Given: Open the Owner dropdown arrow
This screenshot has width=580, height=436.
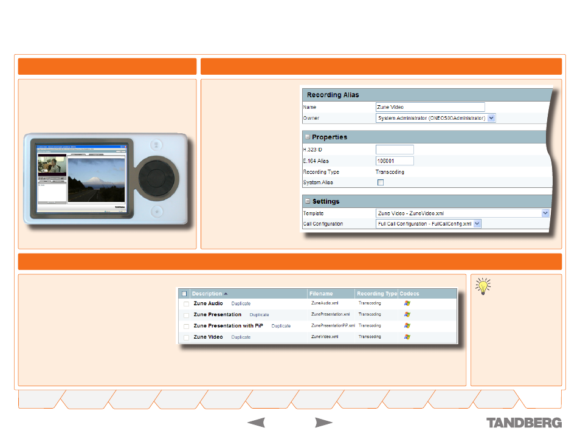Looking at the screenshot, I should (491, 118).
